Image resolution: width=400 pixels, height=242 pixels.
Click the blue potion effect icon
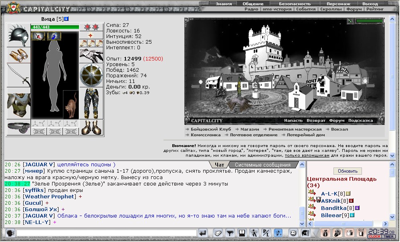(54, 36)
